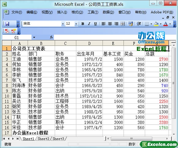Center align text

110,24
